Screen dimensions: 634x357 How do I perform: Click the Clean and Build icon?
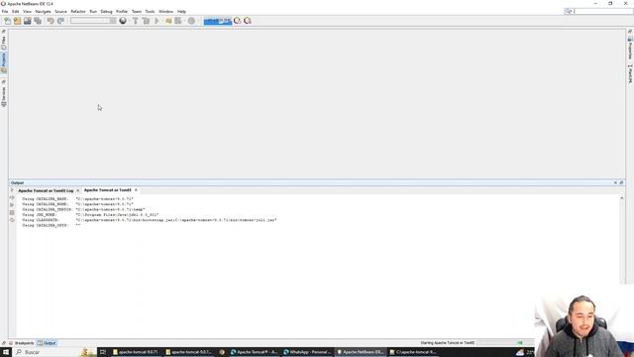(x=146, y=21)
